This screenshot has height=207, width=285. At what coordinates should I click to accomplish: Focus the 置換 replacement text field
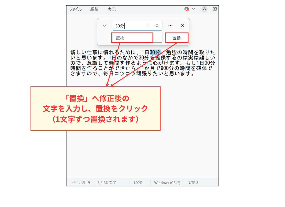point(132,38)
